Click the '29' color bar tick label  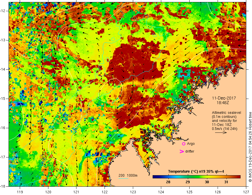[188, 182]
